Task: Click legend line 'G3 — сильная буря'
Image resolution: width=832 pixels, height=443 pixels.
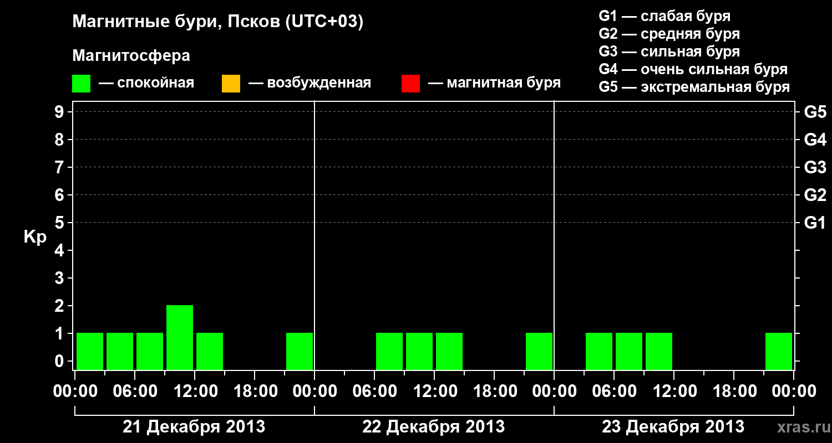Action: tap(669, 51)
